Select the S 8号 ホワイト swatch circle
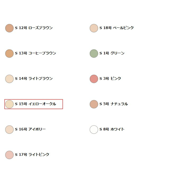This screenshot has height=169, width=169. click(x=94, y=129)
